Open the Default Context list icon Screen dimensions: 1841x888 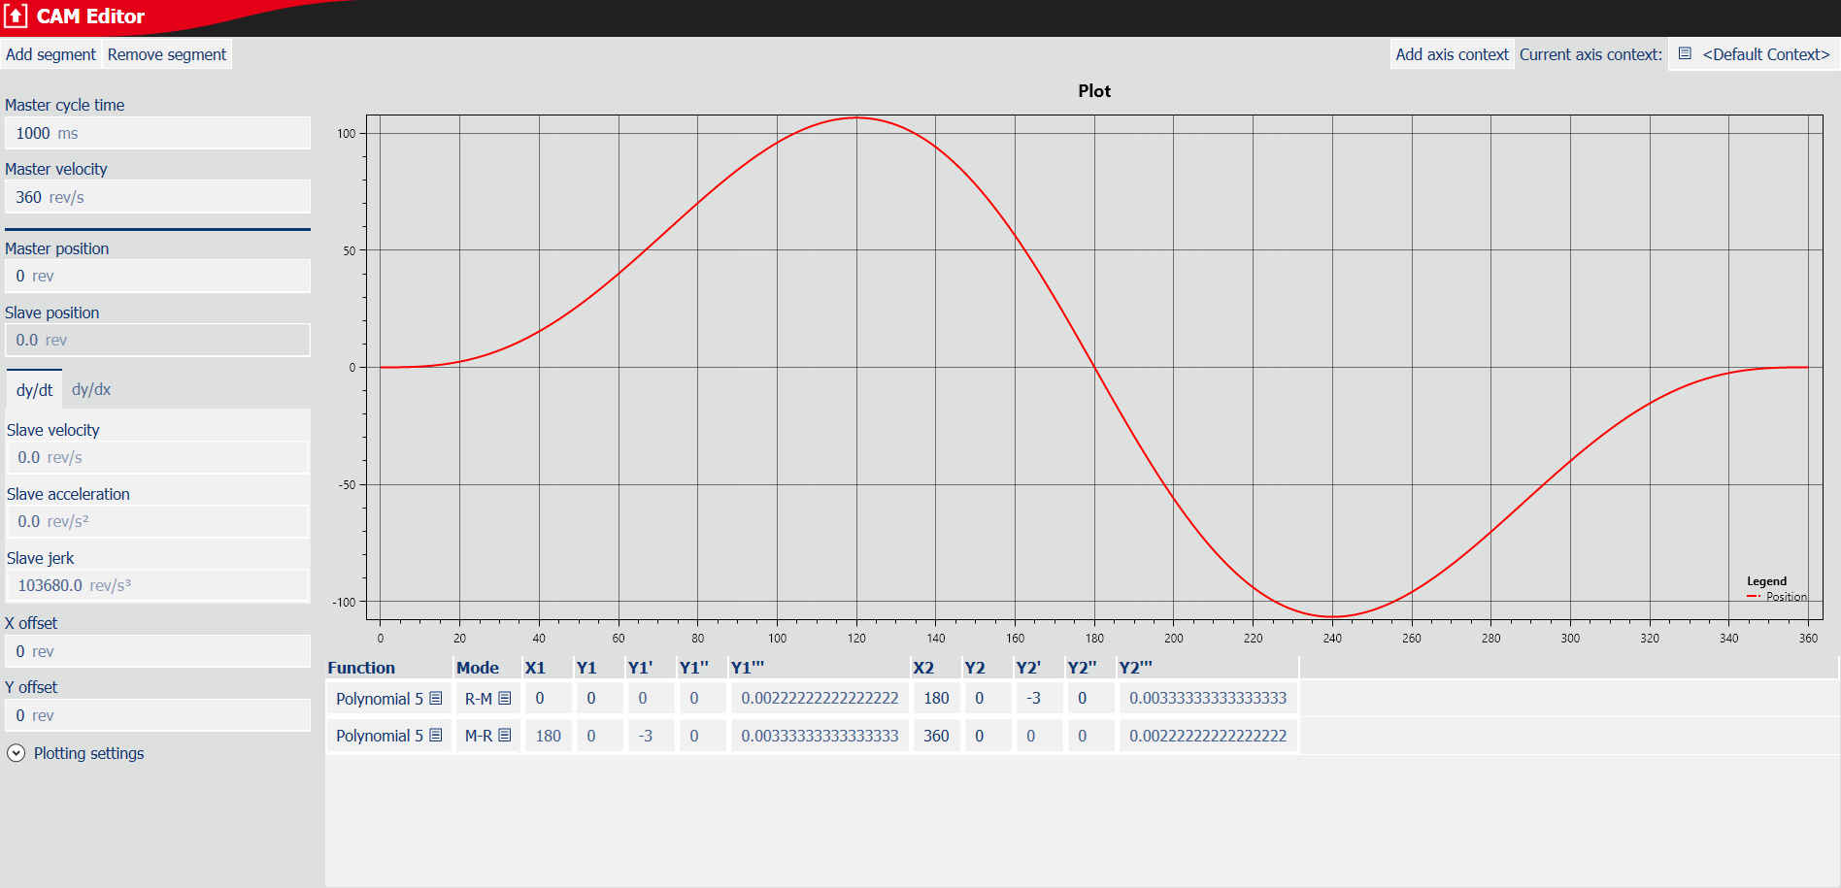click(x=1685, y=54)
